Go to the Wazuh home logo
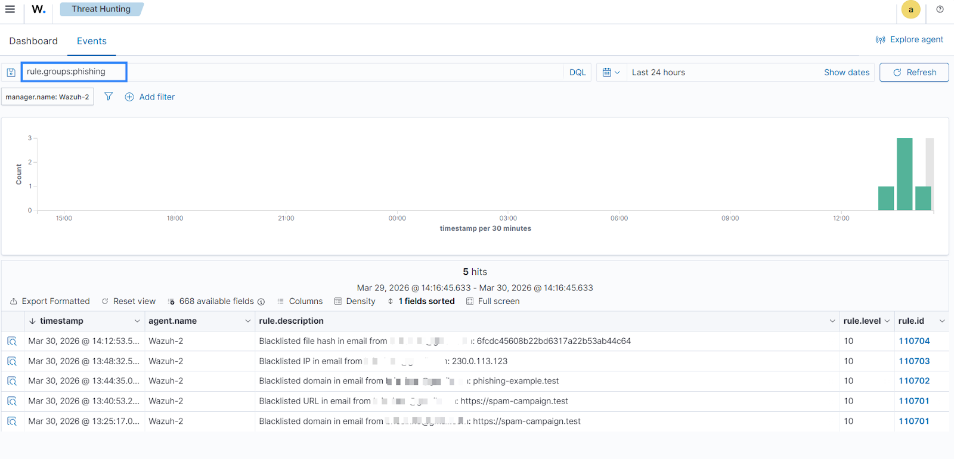 point(39,9)
